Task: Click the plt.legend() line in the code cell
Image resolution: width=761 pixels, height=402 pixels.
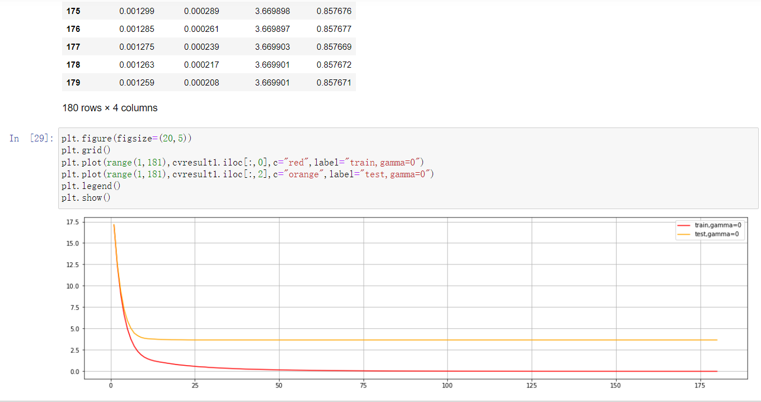Action: 82,186
